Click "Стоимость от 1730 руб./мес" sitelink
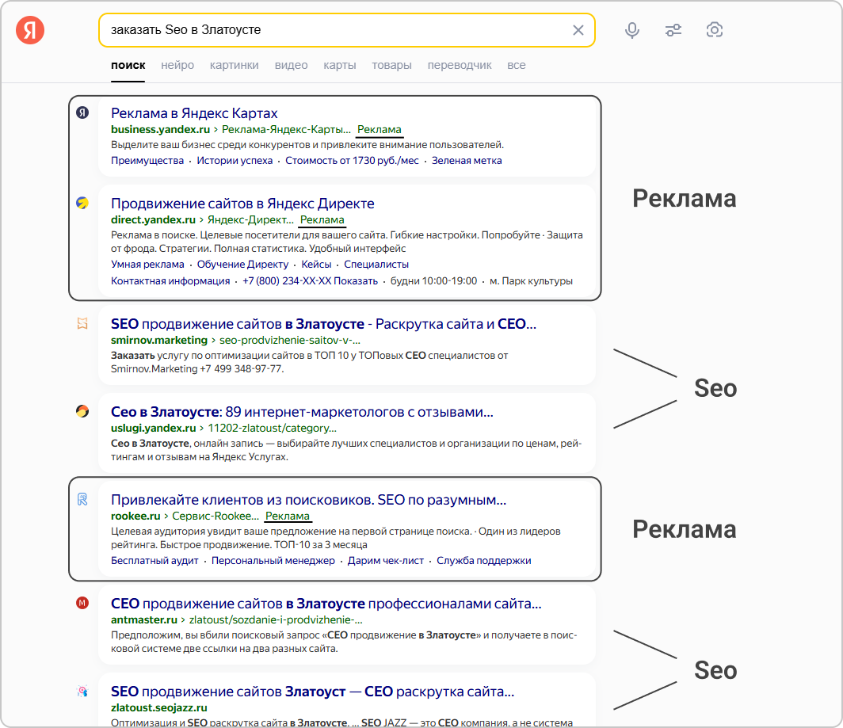Viewport: 843px width, 728px height. point(352,160)
